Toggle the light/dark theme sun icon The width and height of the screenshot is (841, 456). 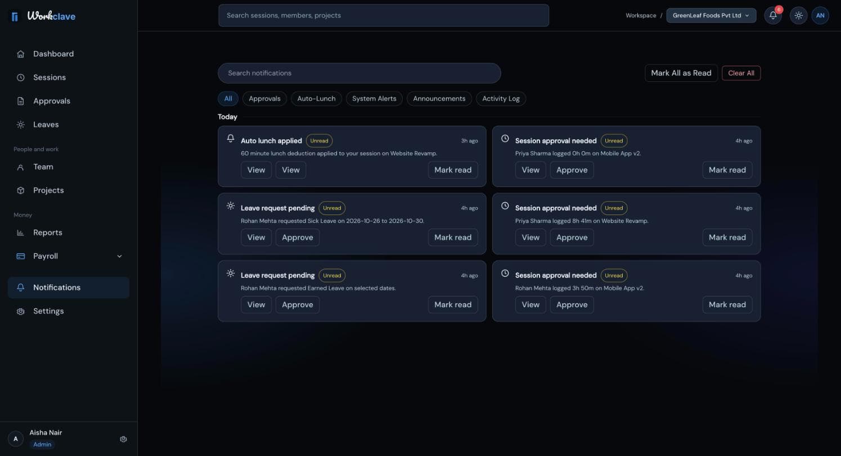coord(798,16)
